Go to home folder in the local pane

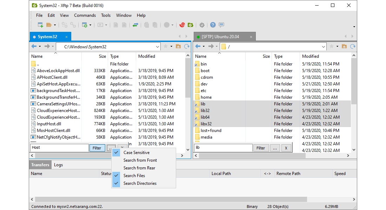pyautogui.click(x=178, y=47)
